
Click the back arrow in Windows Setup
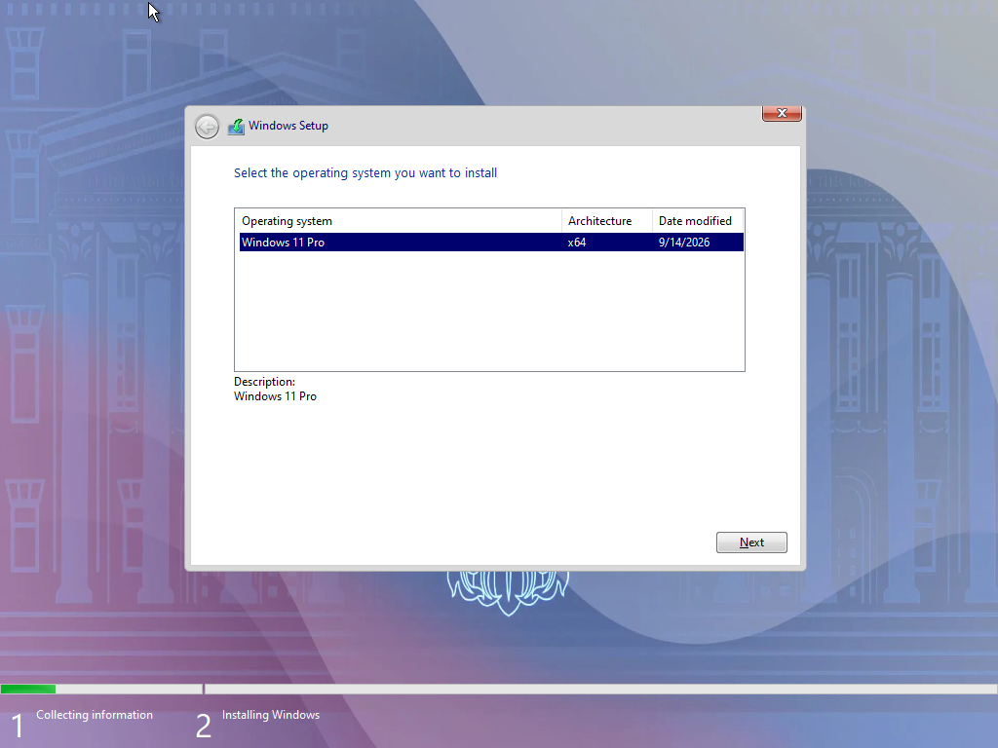click(207, 127)
